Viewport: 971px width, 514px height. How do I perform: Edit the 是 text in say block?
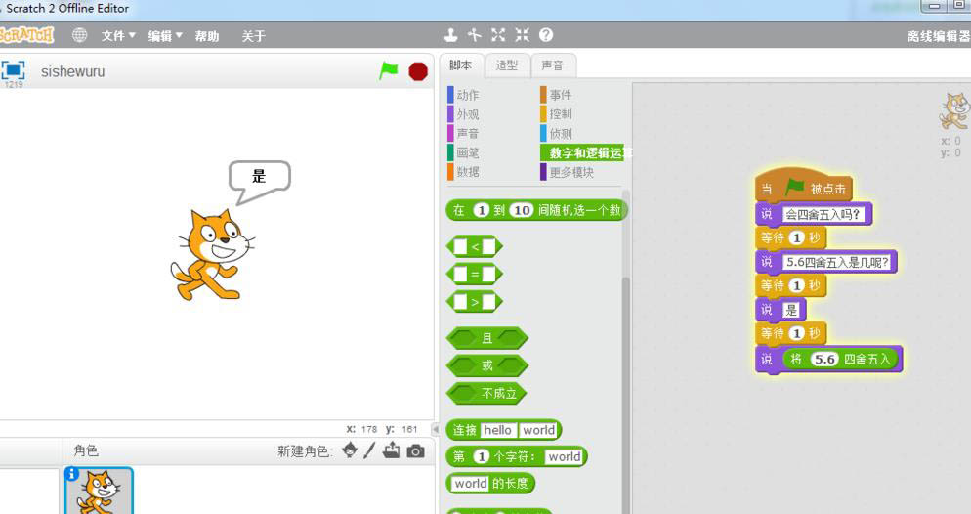pos(791,310)
